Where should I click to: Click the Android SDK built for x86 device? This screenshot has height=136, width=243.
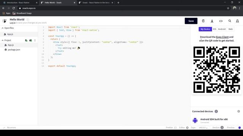(x=214, y=119)
